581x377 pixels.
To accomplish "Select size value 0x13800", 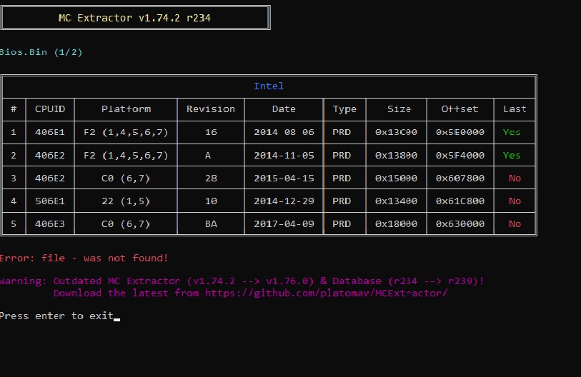I will [396, 155].
